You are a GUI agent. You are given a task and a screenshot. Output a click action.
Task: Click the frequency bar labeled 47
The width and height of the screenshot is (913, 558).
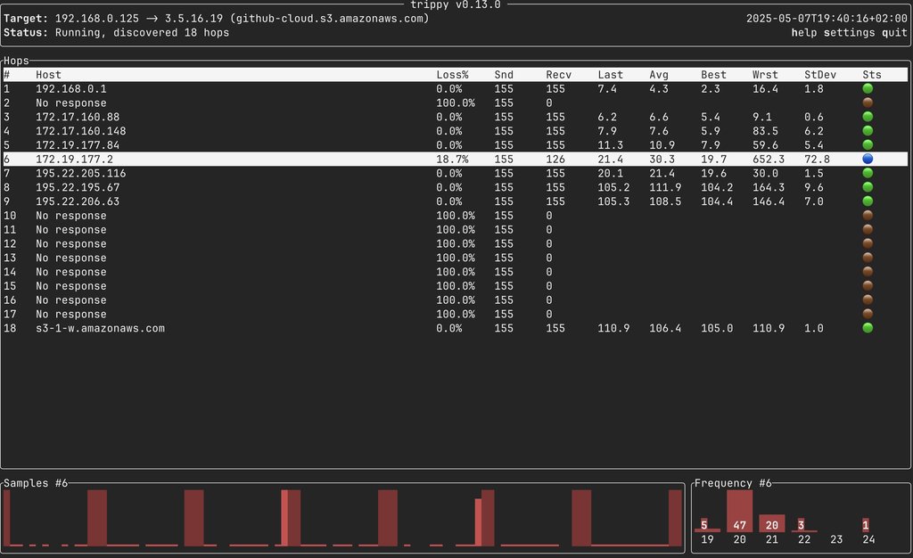[739, 511]
